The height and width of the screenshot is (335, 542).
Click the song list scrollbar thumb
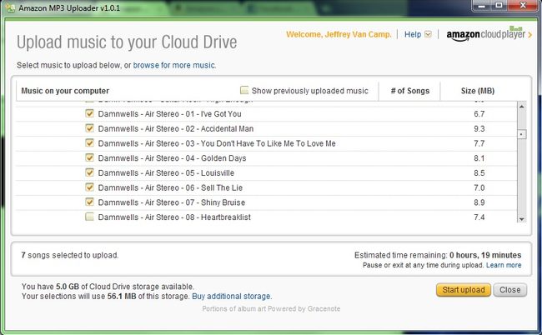(x=522, y=134)
